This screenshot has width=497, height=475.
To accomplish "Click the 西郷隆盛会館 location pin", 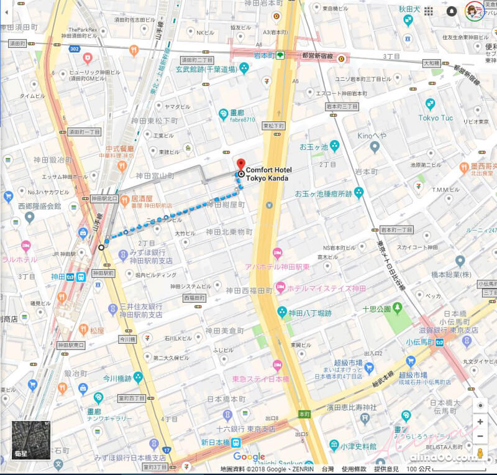I will [29, 218].
